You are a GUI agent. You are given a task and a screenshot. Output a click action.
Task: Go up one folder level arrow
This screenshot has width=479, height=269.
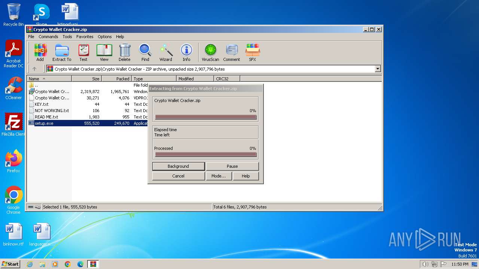pyautogui.click(x=34, y=69)
